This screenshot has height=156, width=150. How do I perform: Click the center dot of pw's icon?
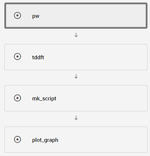point(17,15)
